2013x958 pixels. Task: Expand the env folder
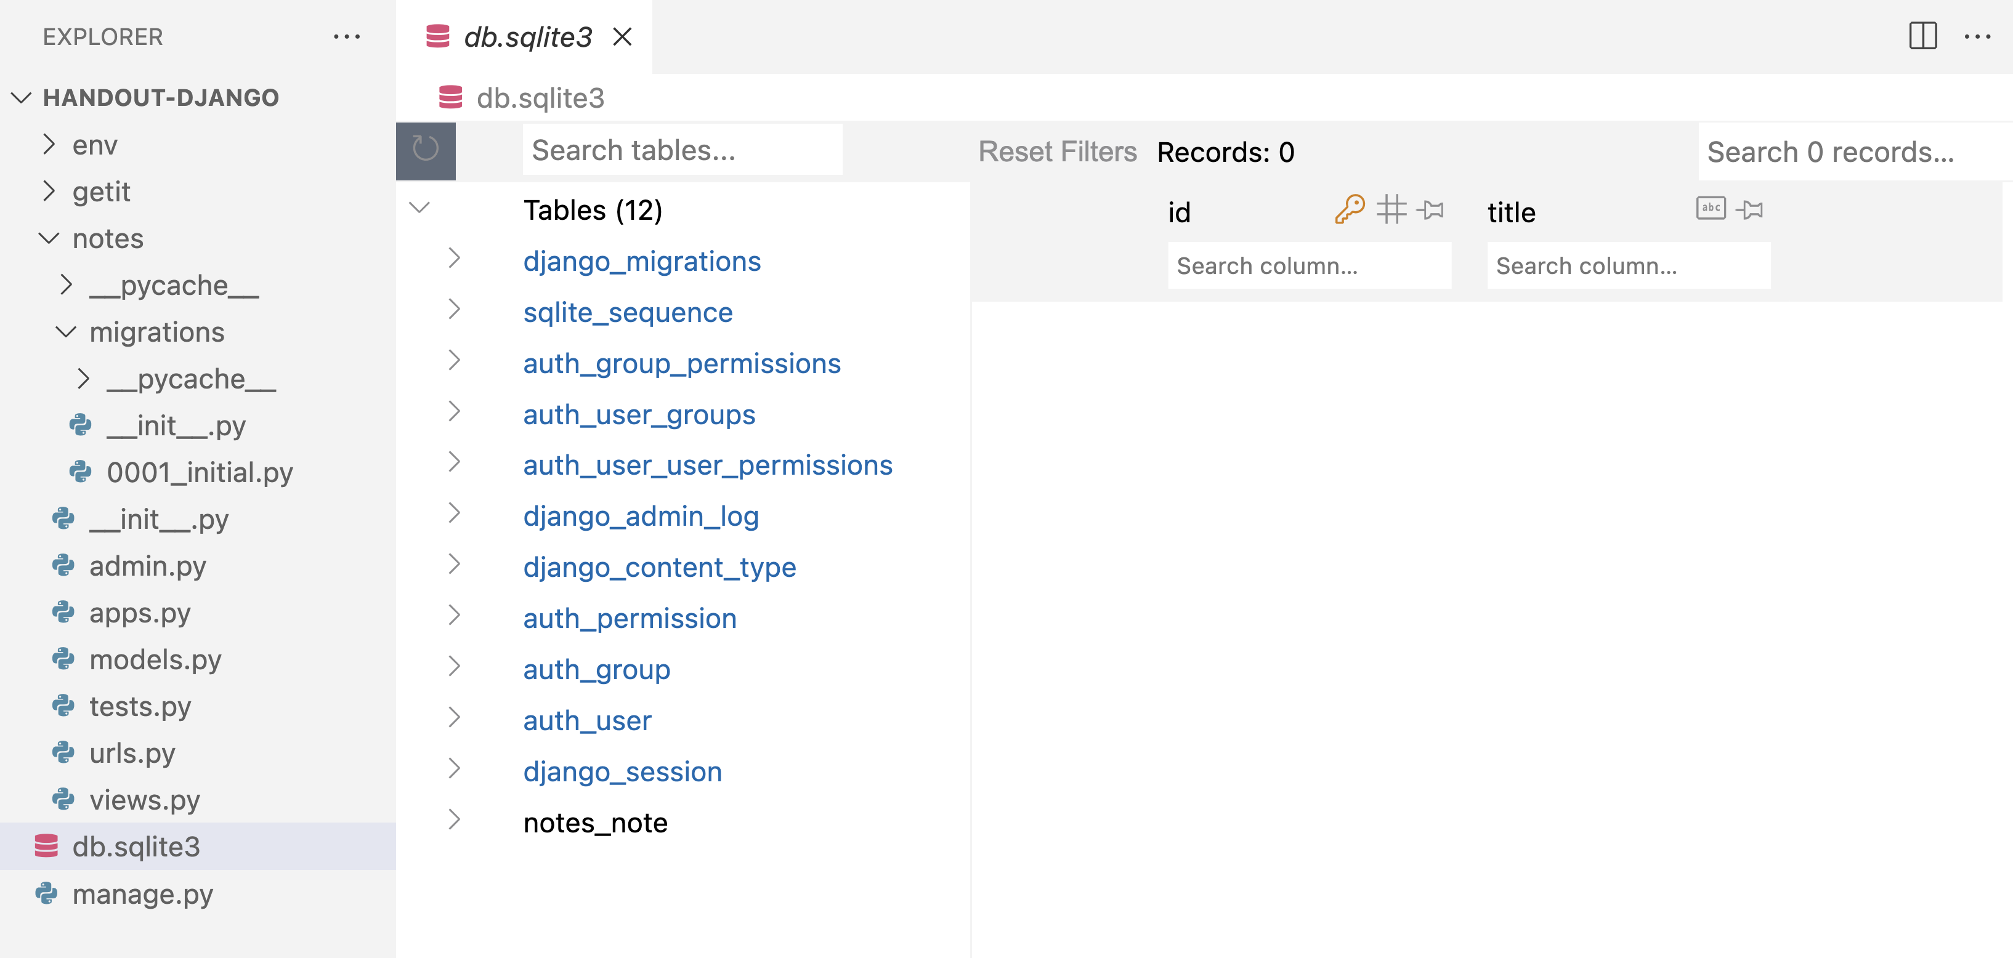(49, 145)
